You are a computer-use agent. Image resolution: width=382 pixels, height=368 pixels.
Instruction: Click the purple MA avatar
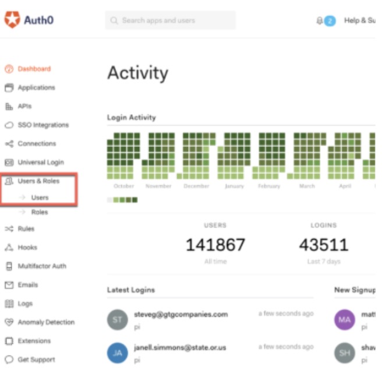click(x=345, y=320)
